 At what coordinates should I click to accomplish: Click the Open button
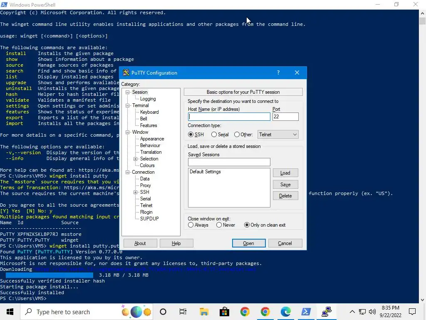249,243
